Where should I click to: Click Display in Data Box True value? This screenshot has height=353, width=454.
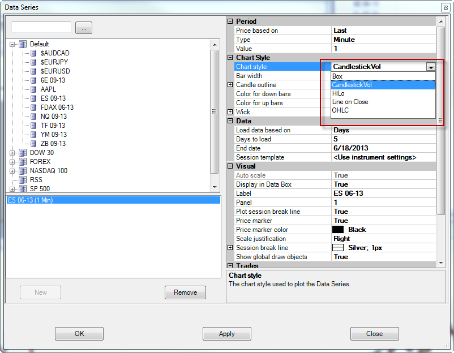[x=341, y=184]
